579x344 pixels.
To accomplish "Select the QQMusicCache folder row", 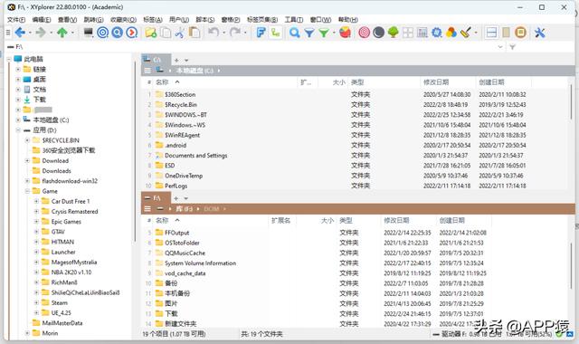I will pyautogui.click(x=185, y=253).
